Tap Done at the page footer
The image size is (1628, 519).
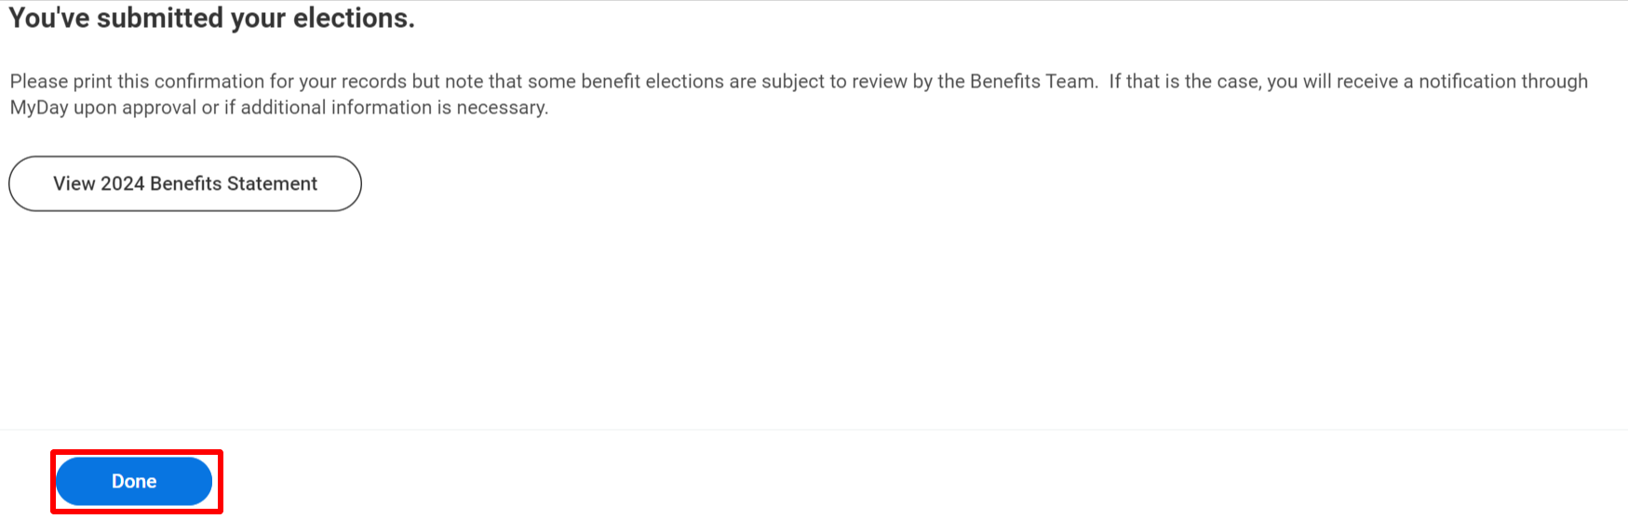[x=134, y=481]
